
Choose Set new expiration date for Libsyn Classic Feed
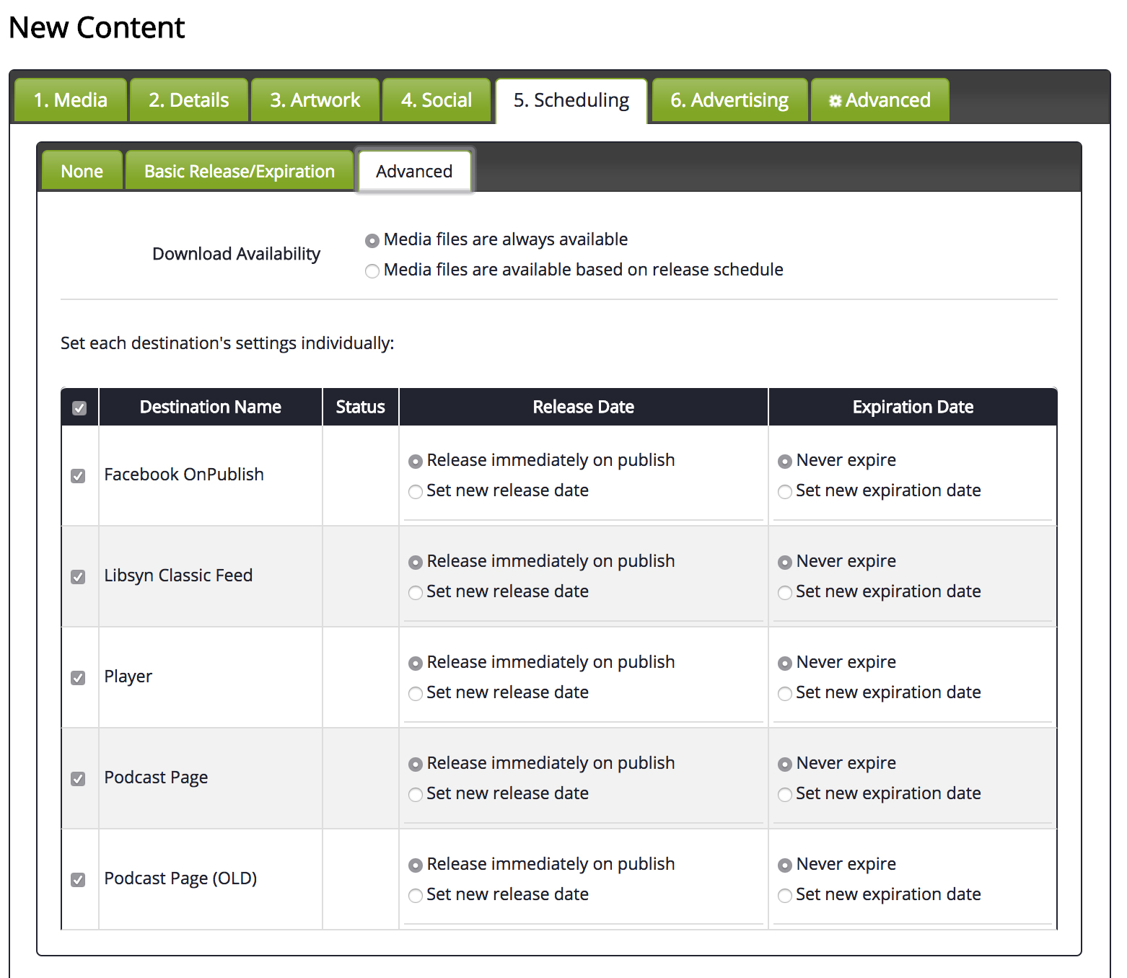[785, 593]
